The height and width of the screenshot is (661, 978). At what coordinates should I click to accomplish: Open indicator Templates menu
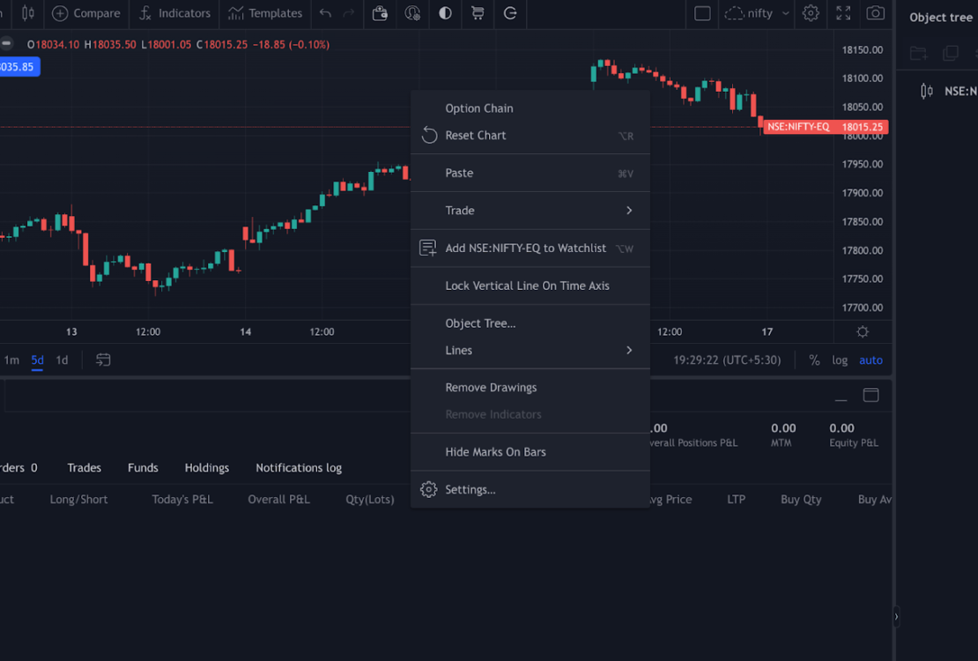265,13
